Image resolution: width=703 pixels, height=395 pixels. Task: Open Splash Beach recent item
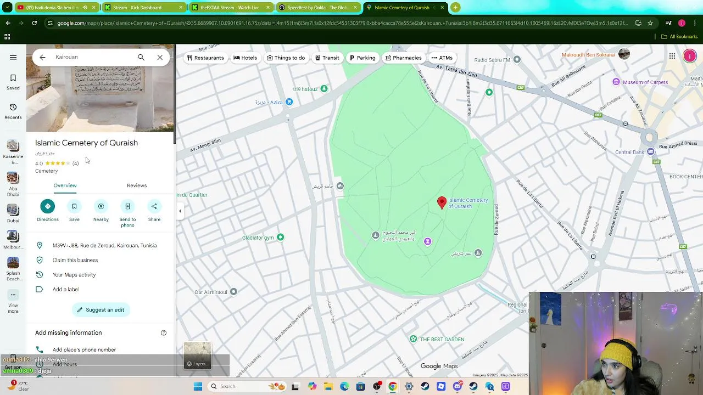[13, 269]
